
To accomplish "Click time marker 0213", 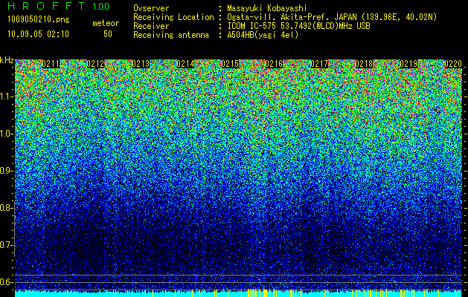I will pos(141,64).
